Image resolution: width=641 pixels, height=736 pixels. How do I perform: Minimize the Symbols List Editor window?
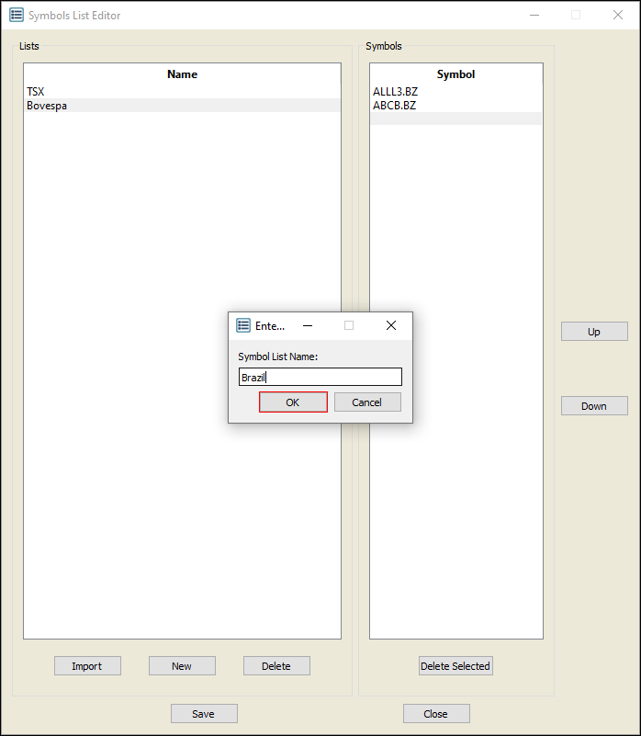point(534,16)
